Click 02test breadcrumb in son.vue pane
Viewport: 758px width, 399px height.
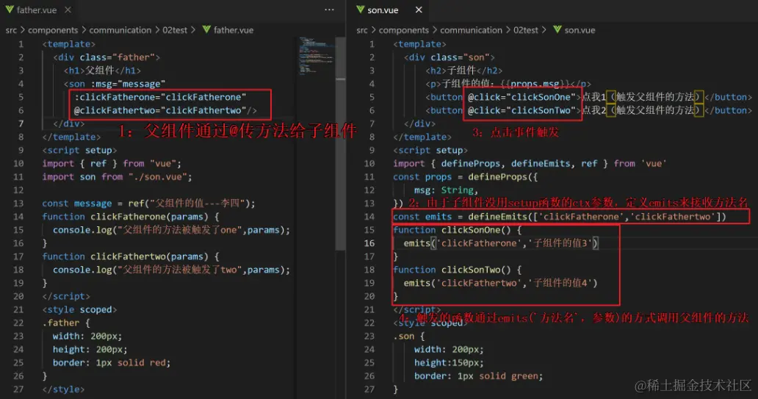click(x=525, y=30)
